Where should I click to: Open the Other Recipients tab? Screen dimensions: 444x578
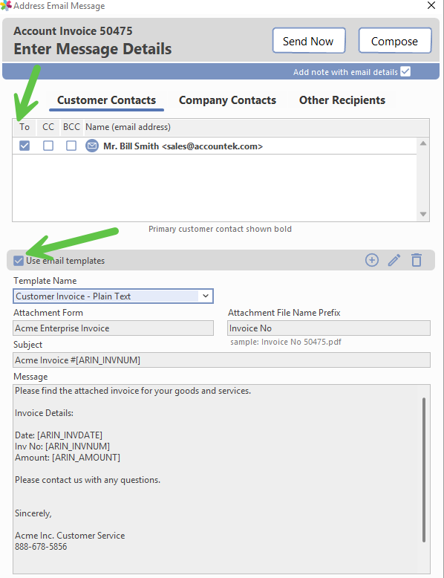click(x=342, y=100)
